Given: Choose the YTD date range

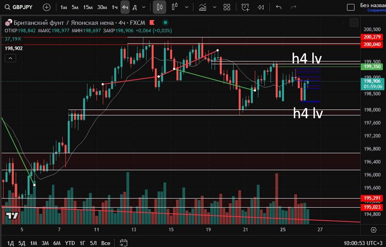Looking at the screenshot, I should coord(70,243).
